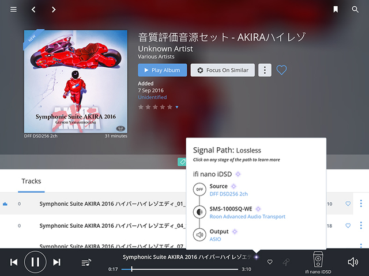
Task: Click Play Album button
Action: point(163,70)
